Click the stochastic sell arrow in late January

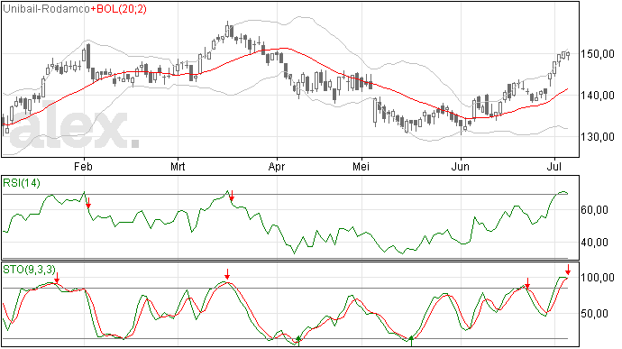[57, 278]
